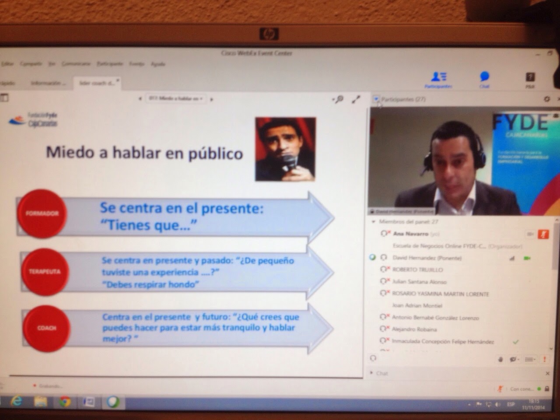This screenshot has height=420, width=560.
Task: Click the Grabando recording status indicator
Action: coord(47,386)
